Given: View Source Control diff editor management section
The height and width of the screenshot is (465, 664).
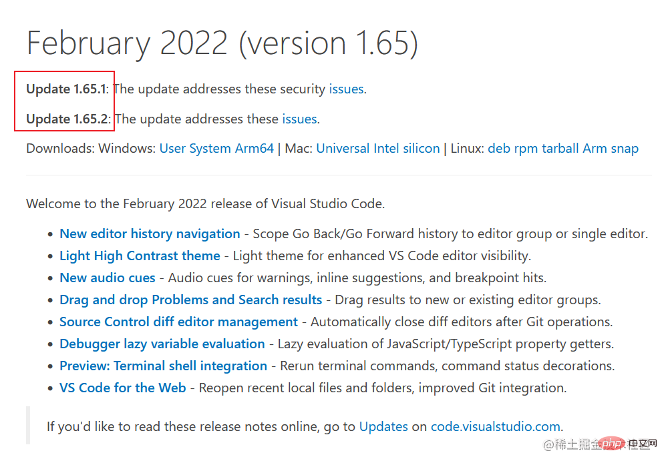Looking at the screenshot, I should coord(178,322).
